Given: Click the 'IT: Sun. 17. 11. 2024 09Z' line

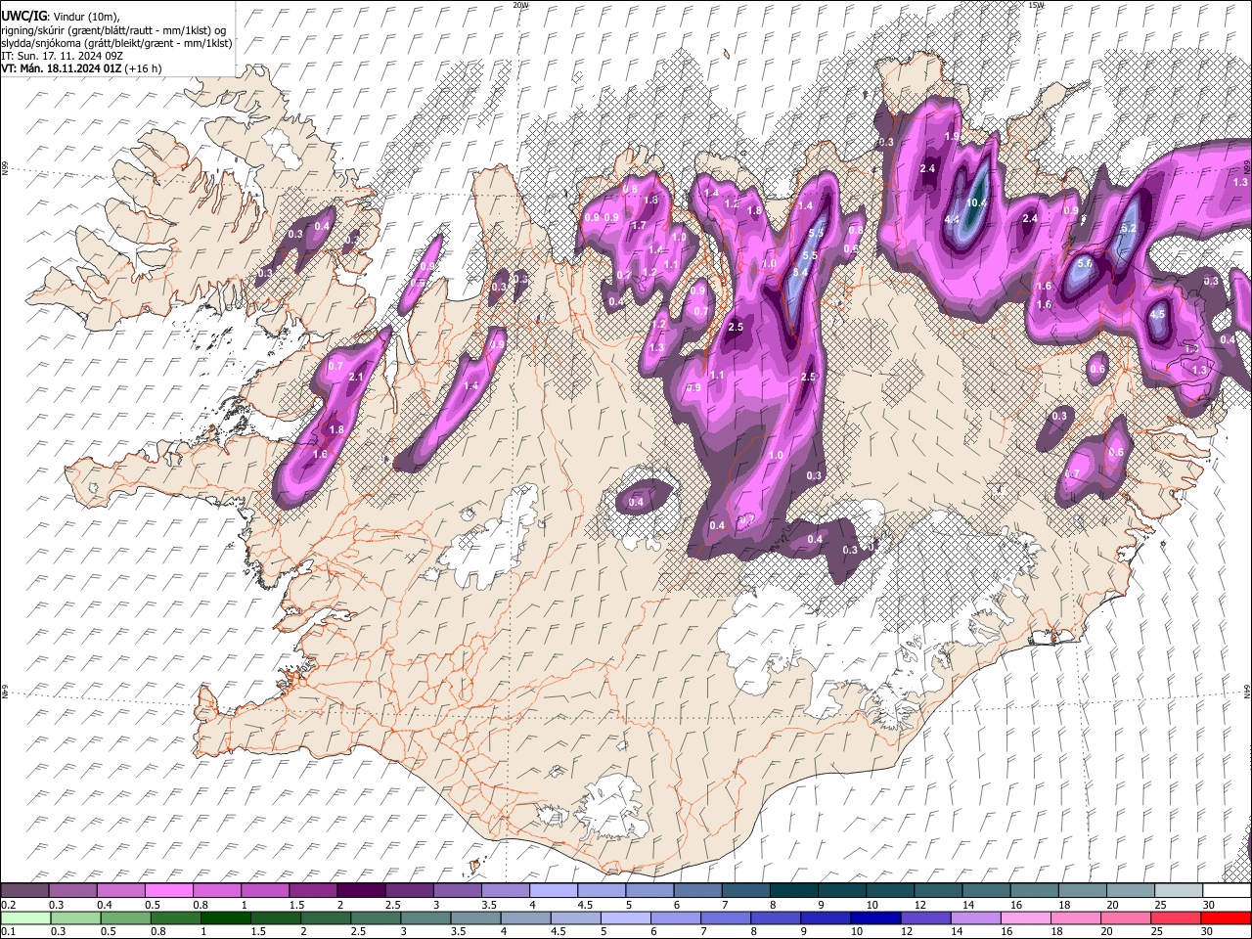Looking at the screenshot, I should tap(62, 56).
